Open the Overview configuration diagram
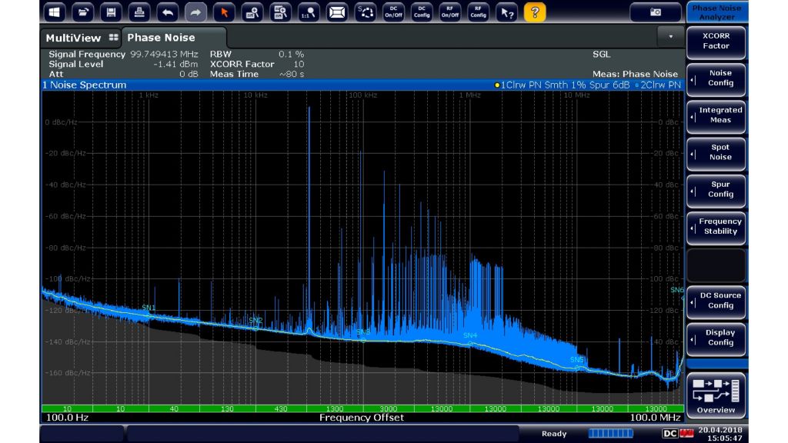 pos(716,395)
